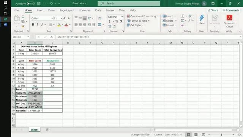Switch to the Formulas tab

coord(85,10)
